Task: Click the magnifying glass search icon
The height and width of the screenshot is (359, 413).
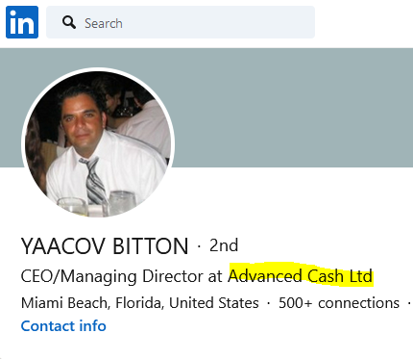Action: click(x=69, y=23)
